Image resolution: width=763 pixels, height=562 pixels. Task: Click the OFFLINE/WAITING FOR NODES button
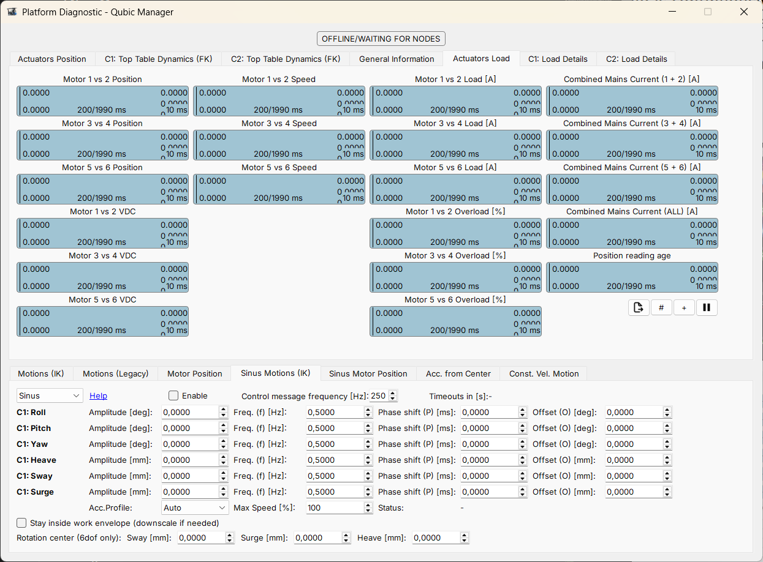point(381,38)
